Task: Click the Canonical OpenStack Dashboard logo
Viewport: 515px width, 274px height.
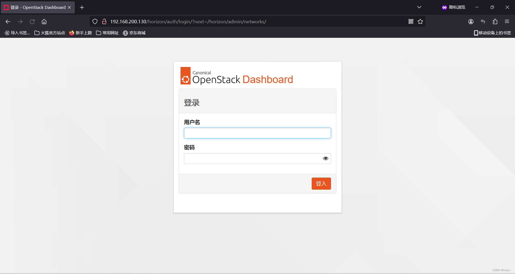Action: [237, 76]
